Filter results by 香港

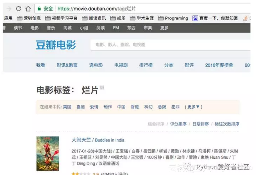[x=135, y=107]
